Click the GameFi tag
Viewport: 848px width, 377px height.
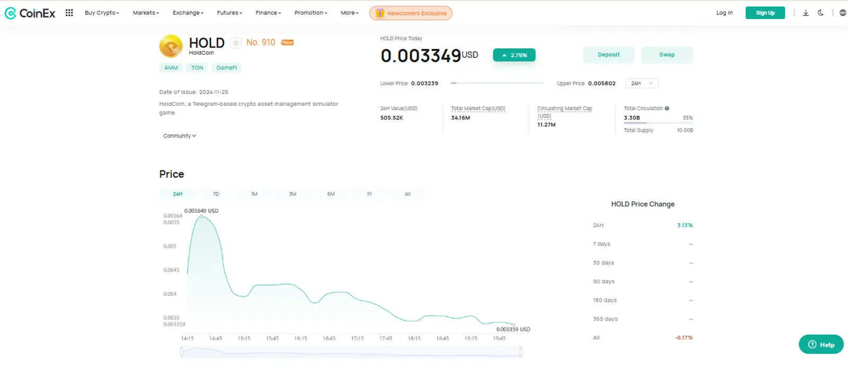coord(226,68)
